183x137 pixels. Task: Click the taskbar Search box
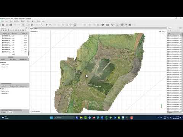click(64, 118)
